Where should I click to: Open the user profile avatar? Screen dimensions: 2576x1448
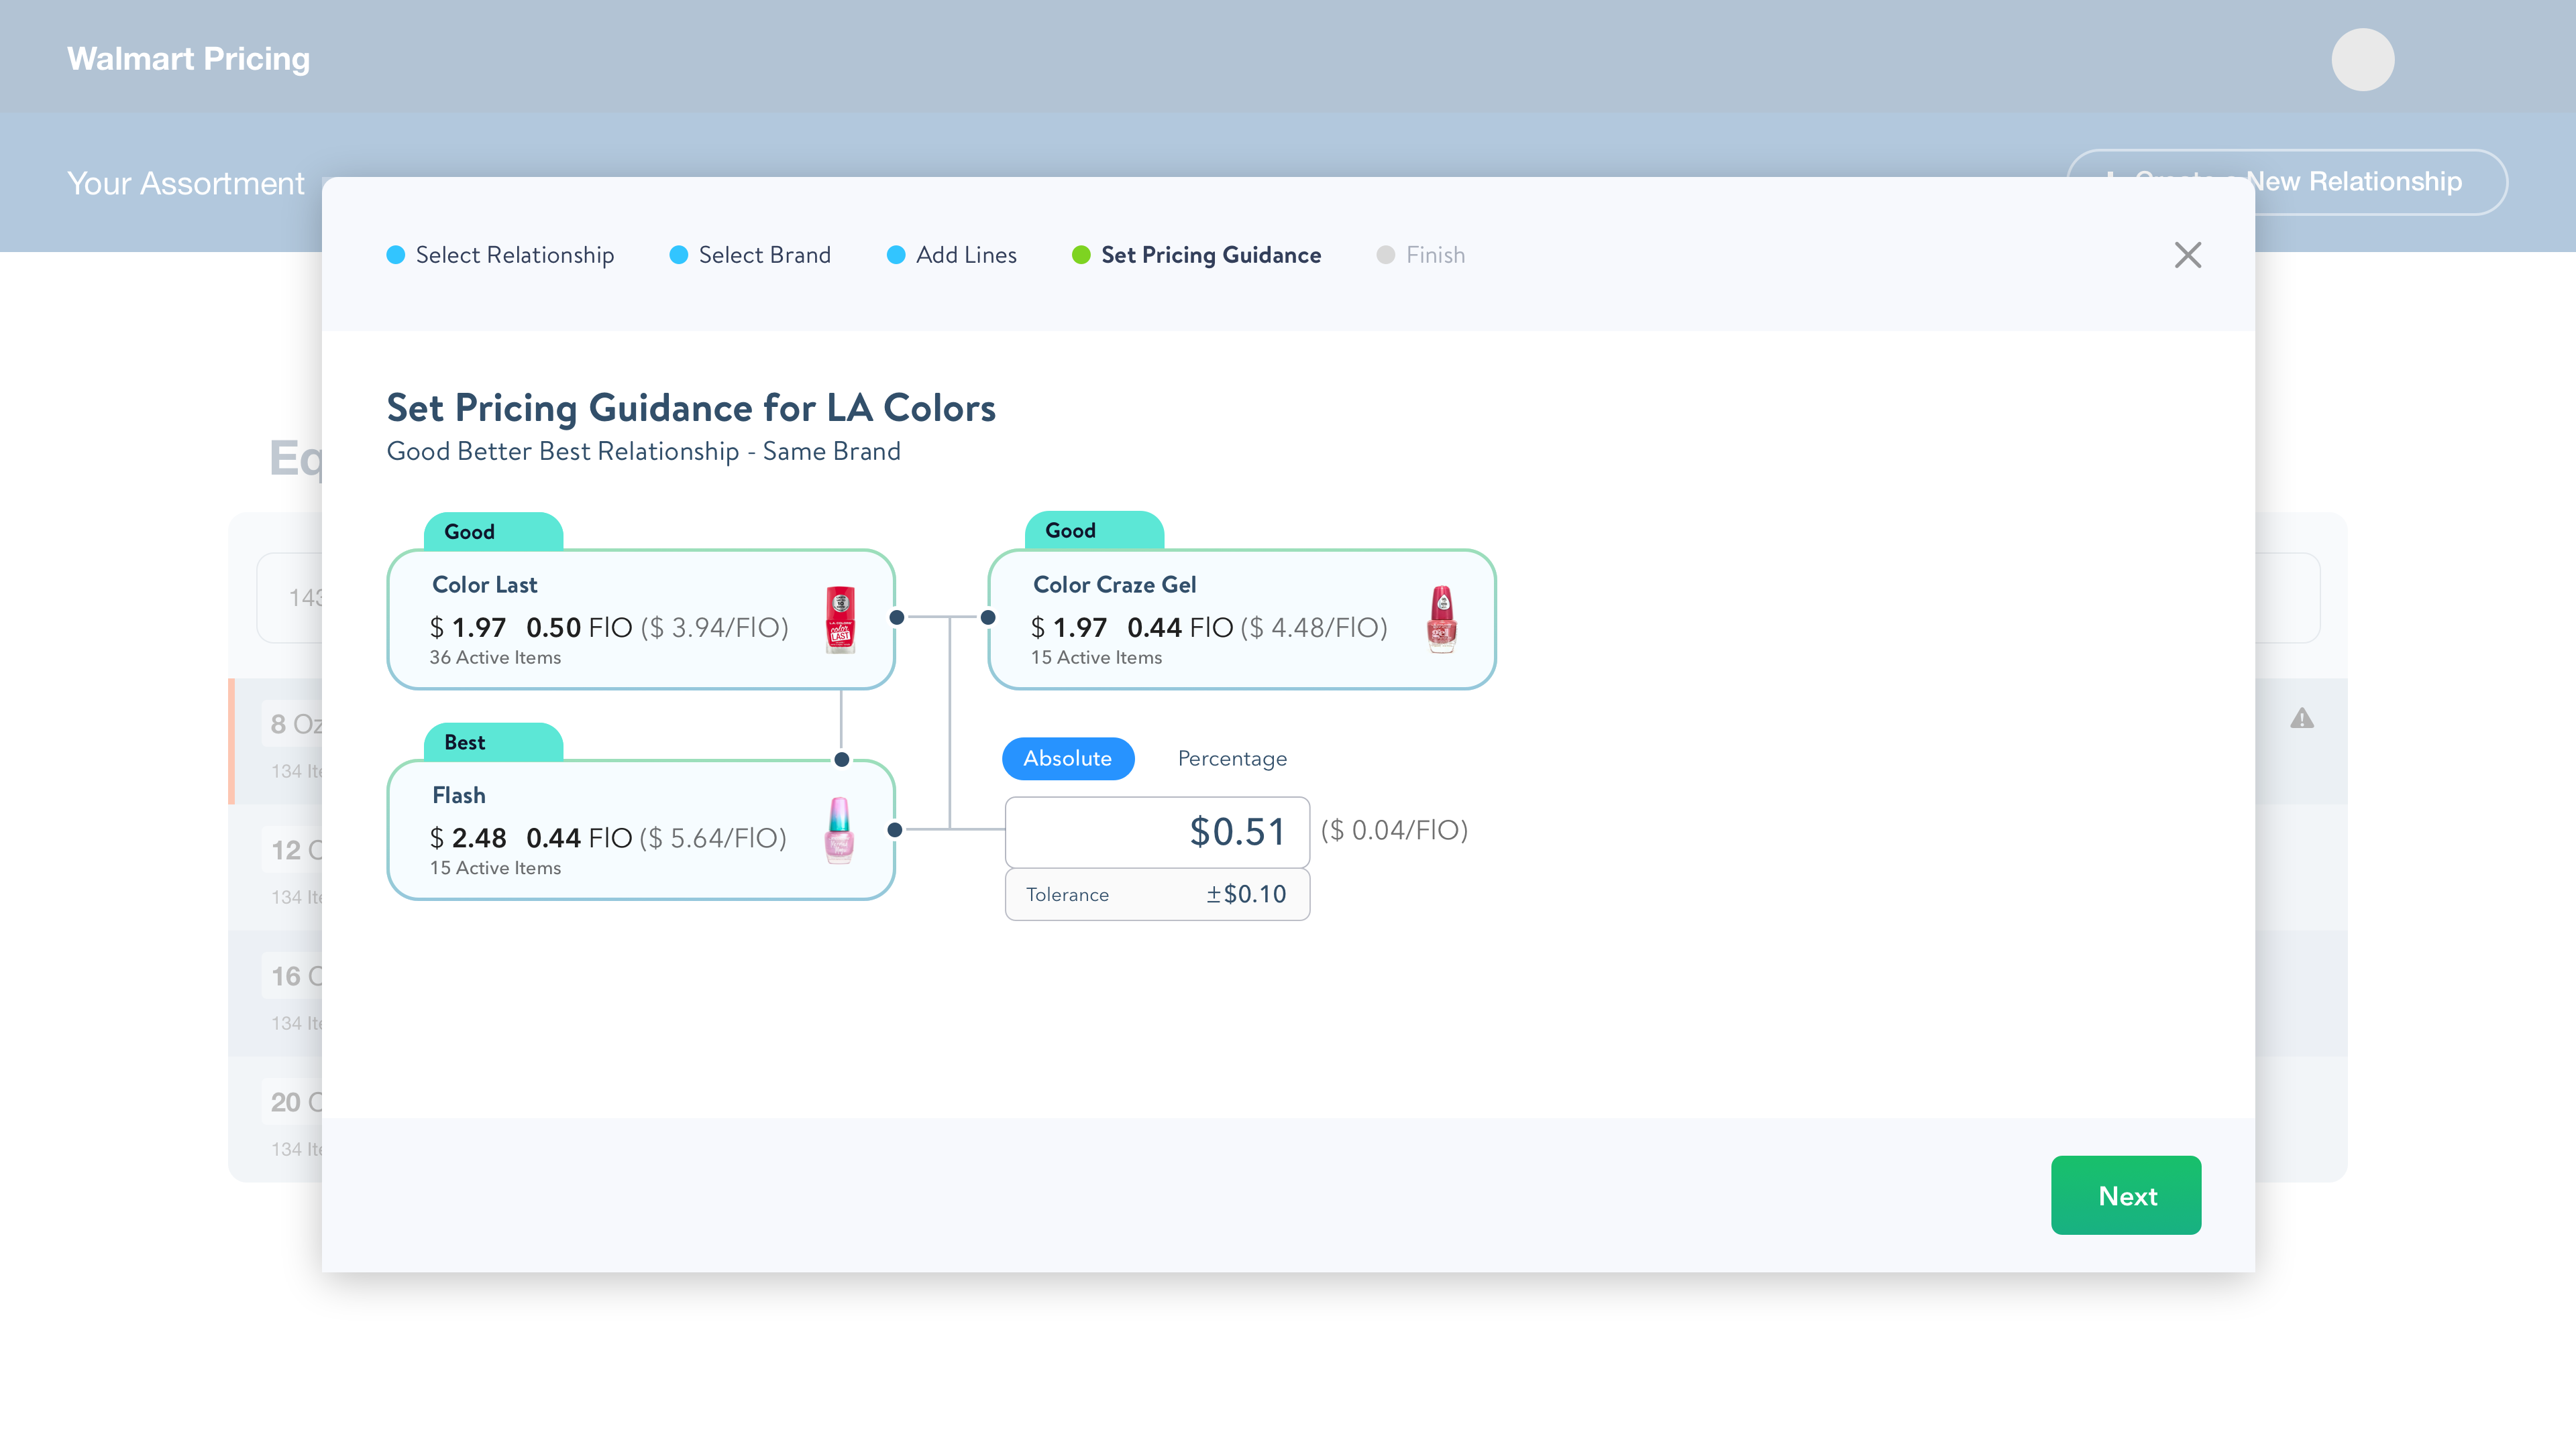tap(2362, 59)
